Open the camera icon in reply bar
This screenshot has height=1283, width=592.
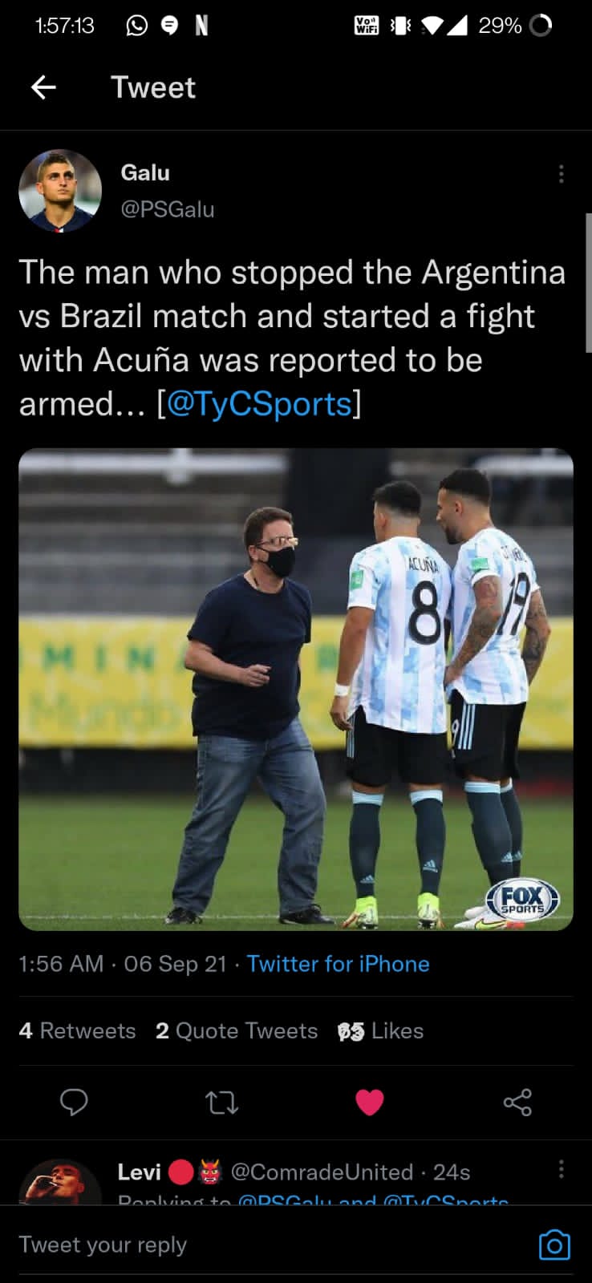[x=554, y=1245]
